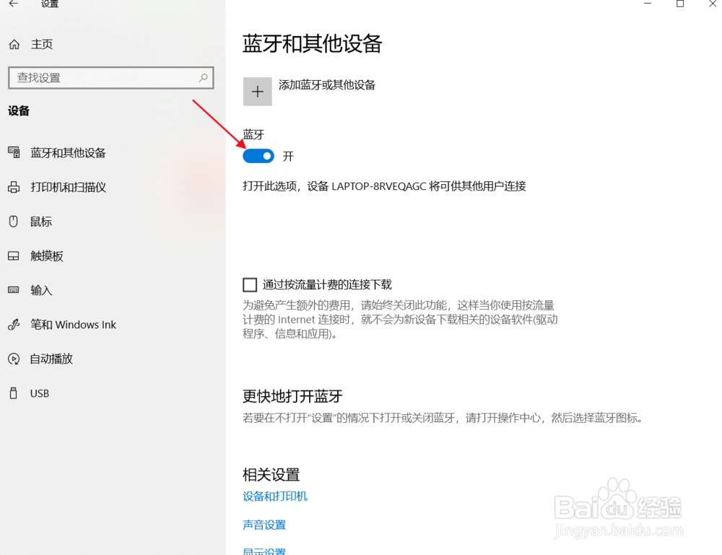Open 笔和 Windows Ink via its pen icon

[x=15, y=324]
